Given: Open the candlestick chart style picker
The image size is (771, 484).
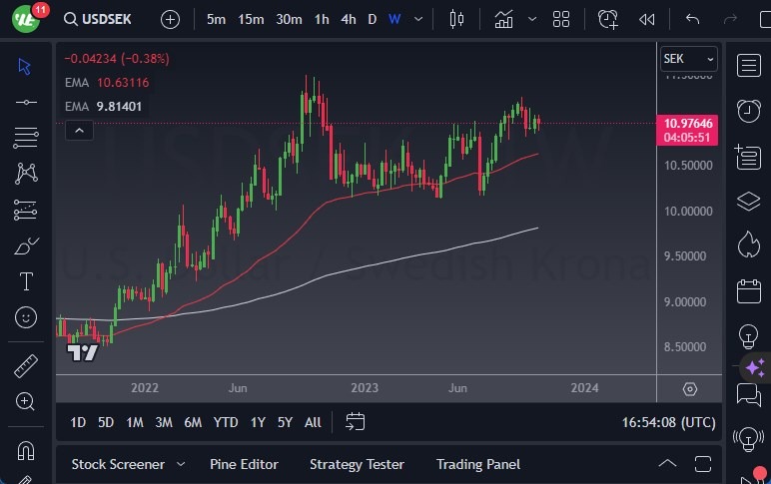Looking at the screenshot, I should (457, 19).
